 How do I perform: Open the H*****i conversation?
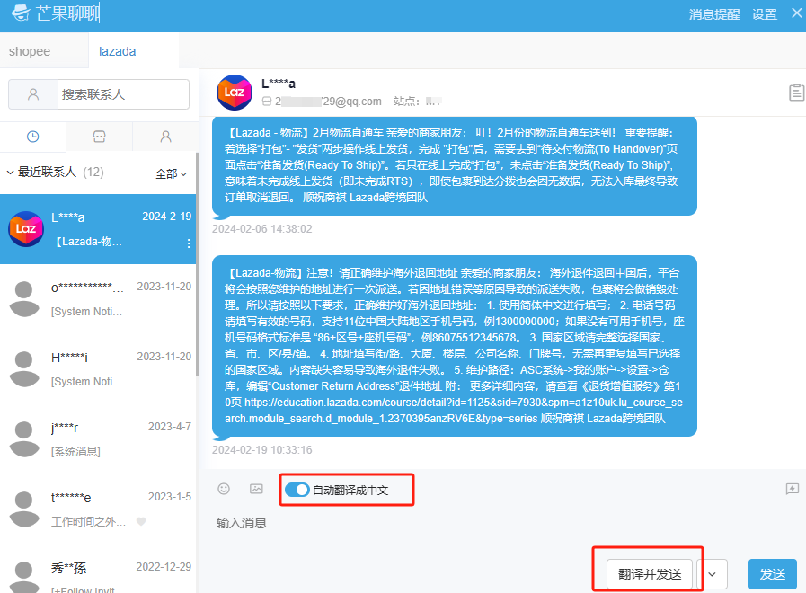point(98,369)
